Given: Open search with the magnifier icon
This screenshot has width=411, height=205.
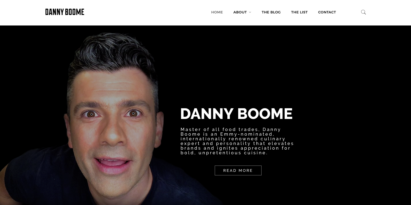Looking at the screenshot, I should click(x=363, y=12).
